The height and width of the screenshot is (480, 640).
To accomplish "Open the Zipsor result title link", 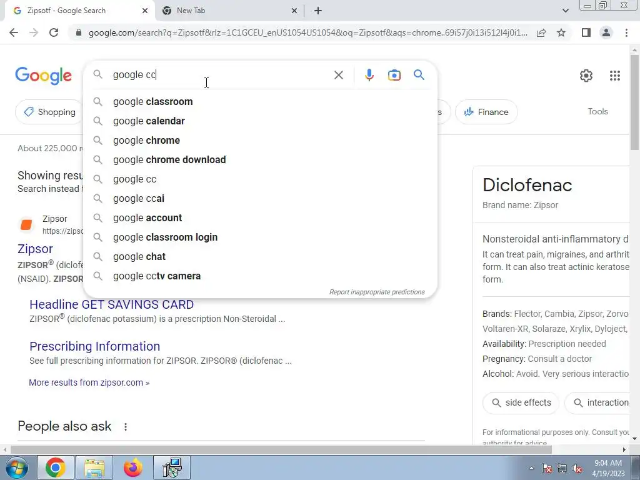I will 35,249.
